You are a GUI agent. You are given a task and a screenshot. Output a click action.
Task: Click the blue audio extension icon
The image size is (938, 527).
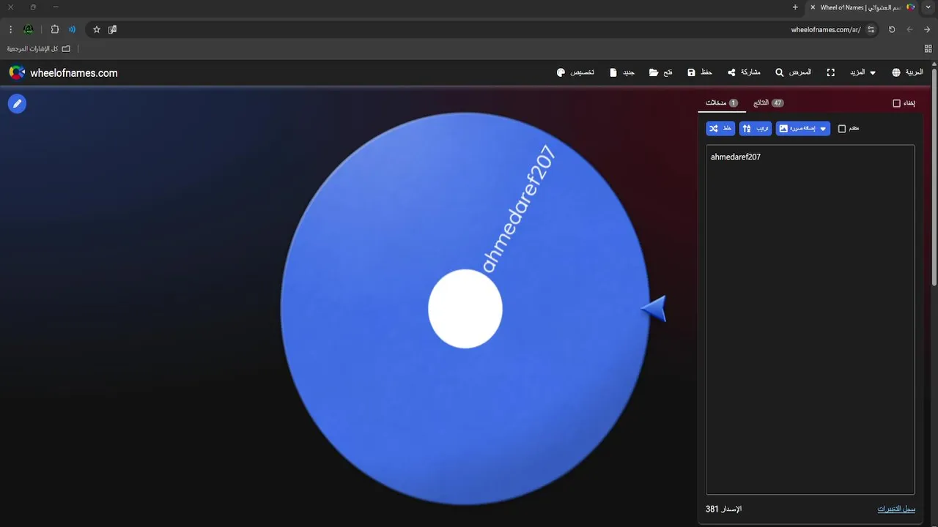(x=72, y=29)
